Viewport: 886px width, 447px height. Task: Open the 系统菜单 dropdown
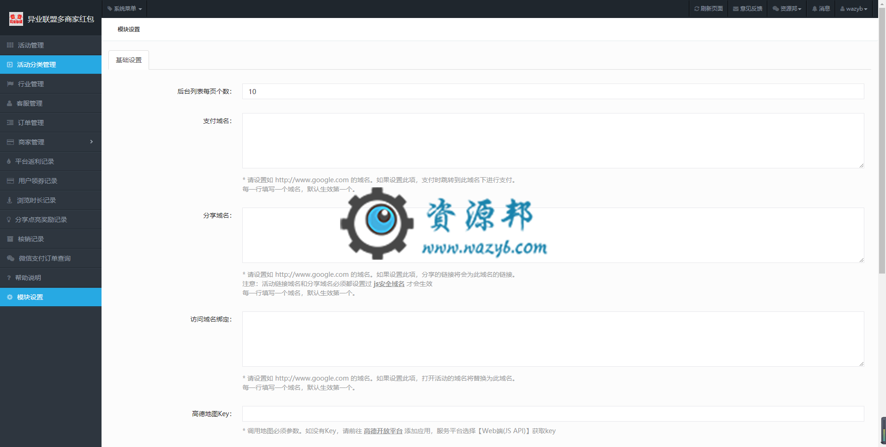pos(125,9)
